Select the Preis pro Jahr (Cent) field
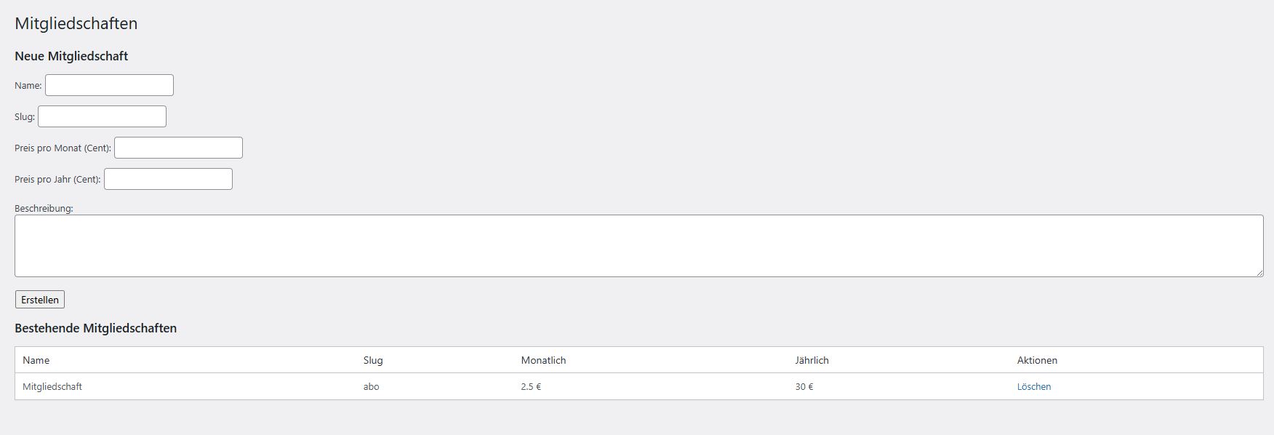1274x435 pixels. (168, 179)
